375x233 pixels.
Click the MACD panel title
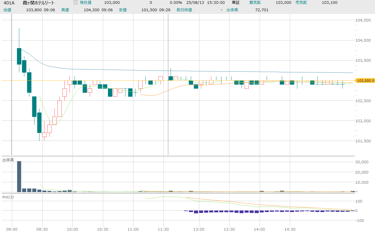pos(8,197)
